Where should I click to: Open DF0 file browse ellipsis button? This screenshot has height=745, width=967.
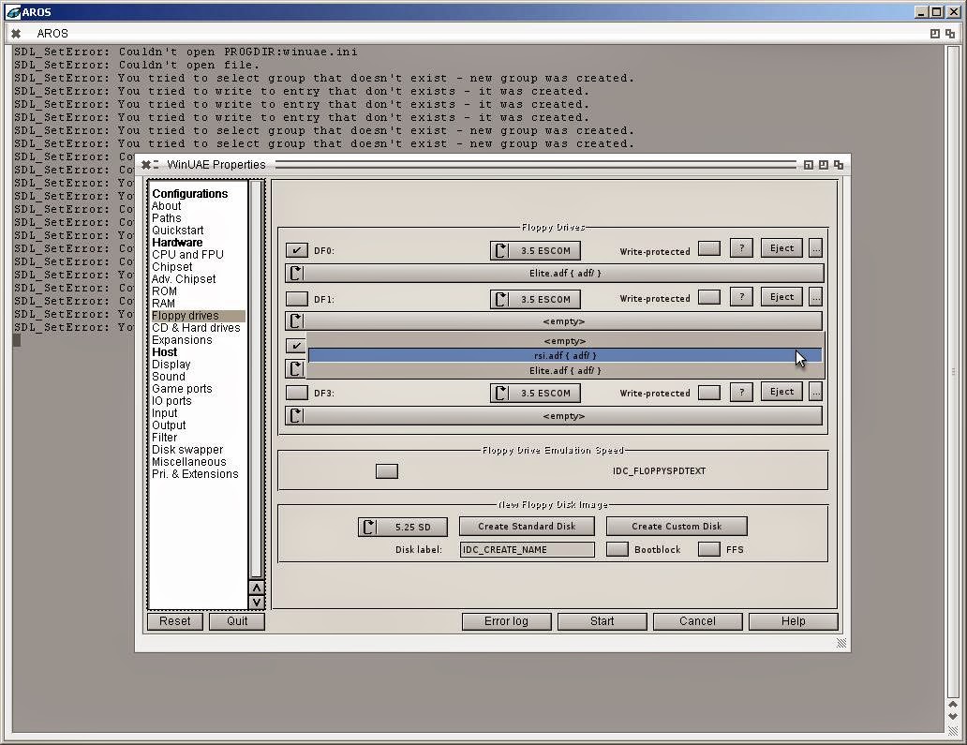[x=815, y=248]
